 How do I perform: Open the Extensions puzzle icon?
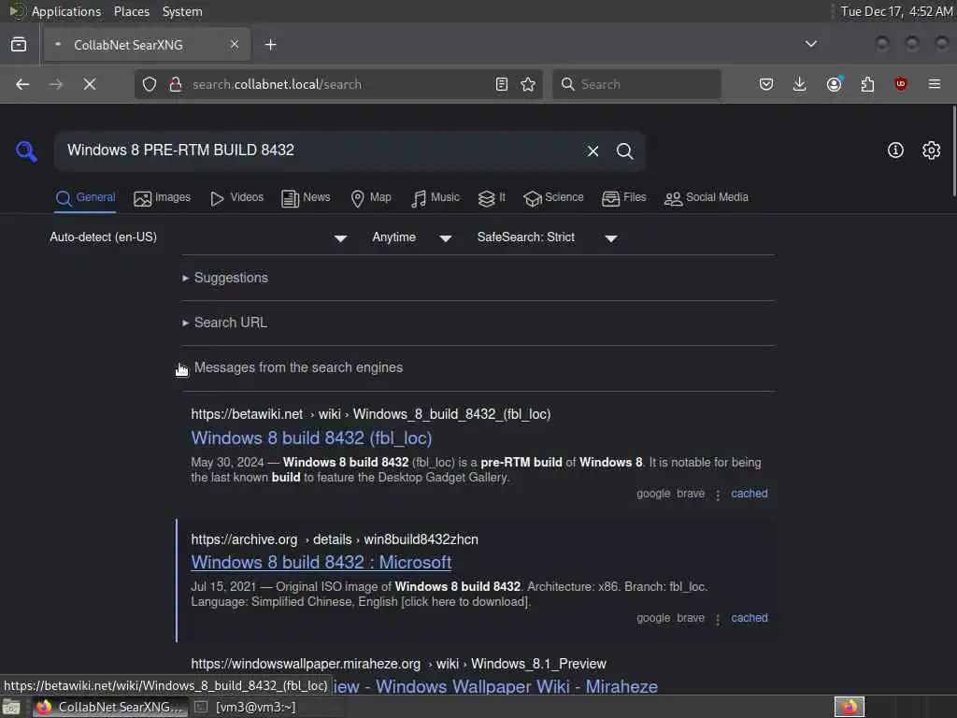[867, 84]
